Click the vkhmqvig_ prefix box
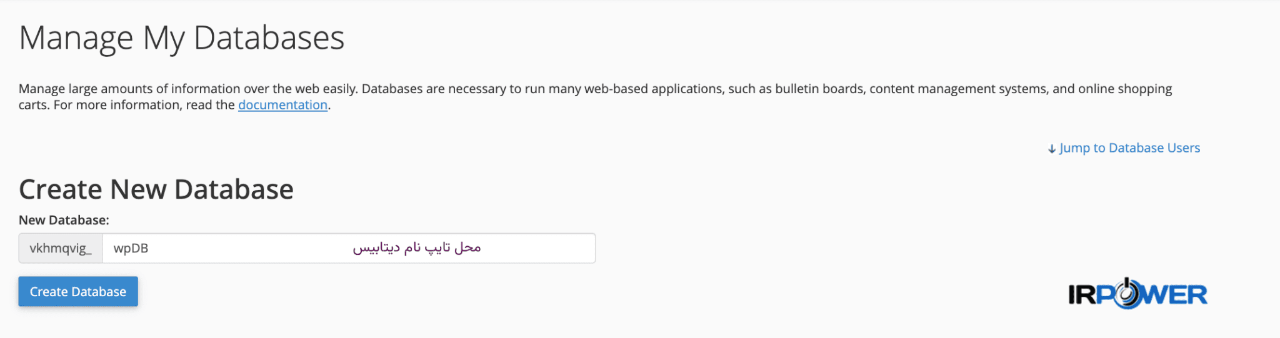This screenshot has width=1280, height=338. (61, 248)
